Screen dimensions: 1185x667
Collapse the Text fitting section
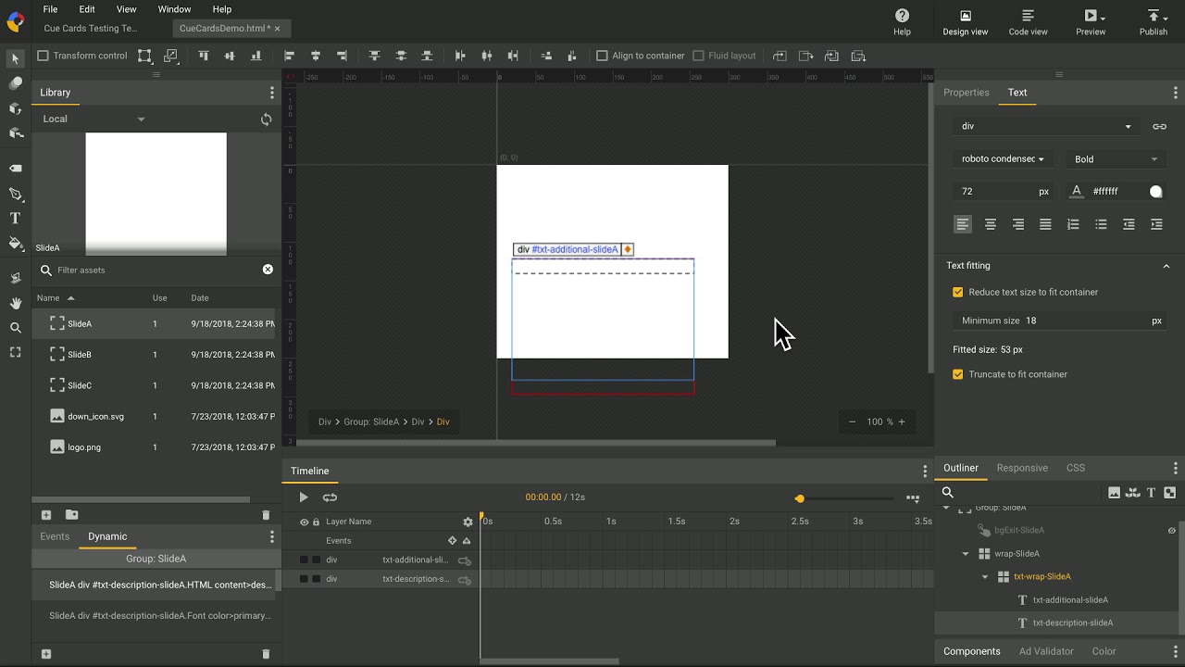coord(1166,266)
